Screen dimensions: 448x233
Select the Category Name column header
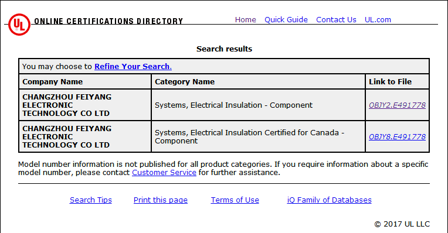(258, 81)
